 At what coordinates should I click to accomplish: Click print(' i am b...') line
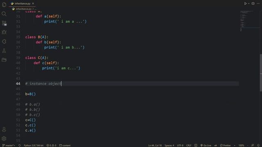point(64,47)
